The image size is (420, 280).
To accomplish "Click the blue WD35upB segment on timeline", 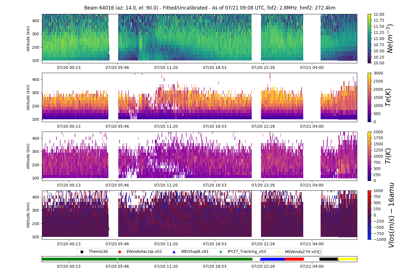I will pyautogui.click(x=272, y=259).
